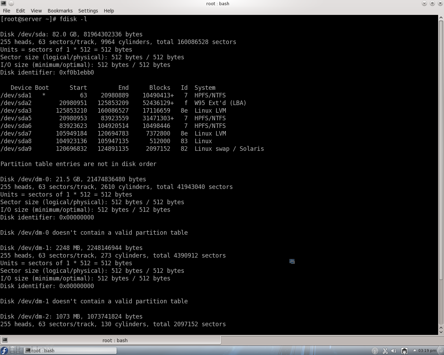Click '/dev/sda5' partition row
Image resolution: width=444 pixels, height=355 pixels.
[113, 118]
